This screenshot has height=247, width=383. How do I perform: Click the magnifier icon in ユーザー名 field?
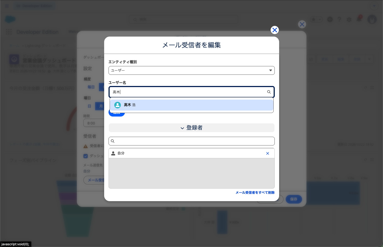(x=269, y=92)
